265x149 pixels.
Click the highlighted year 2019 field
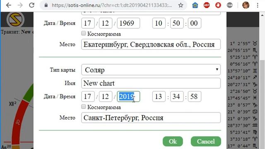(x=128, y=96)
